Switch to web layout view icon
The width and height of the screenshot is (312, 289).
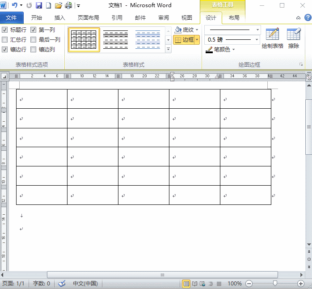(202, 284)
